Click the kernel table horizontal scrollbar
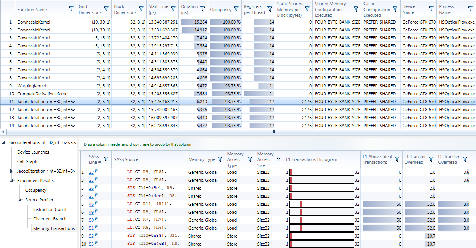This screenshot has width=476, height=248. [x=273, y=132]
